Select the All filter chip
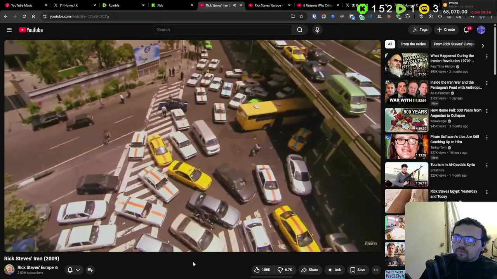497x279 pixels. (x=390, y=44)
